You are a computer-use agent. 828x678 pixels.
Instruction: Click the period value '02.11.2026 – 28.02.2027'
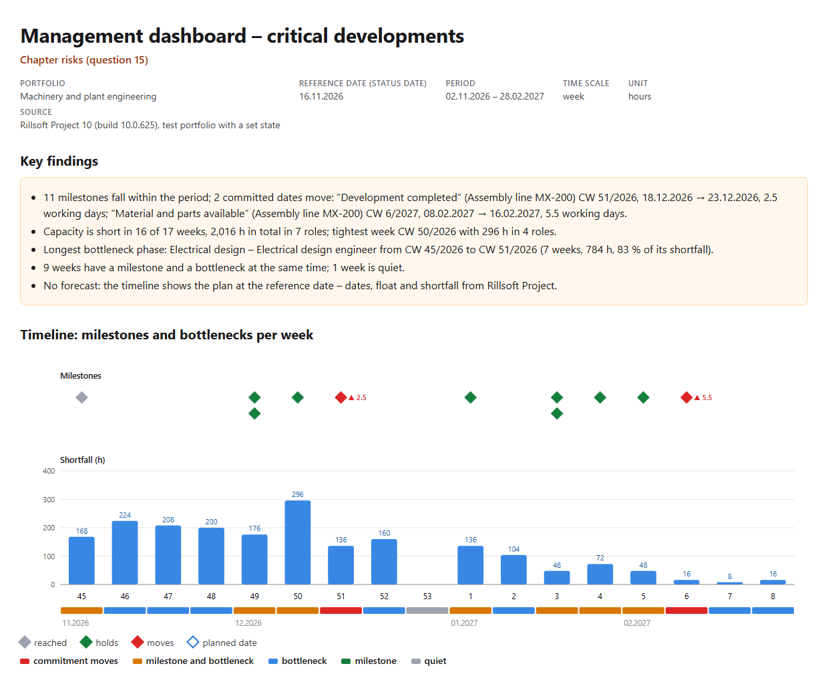(x=495, y=96)
